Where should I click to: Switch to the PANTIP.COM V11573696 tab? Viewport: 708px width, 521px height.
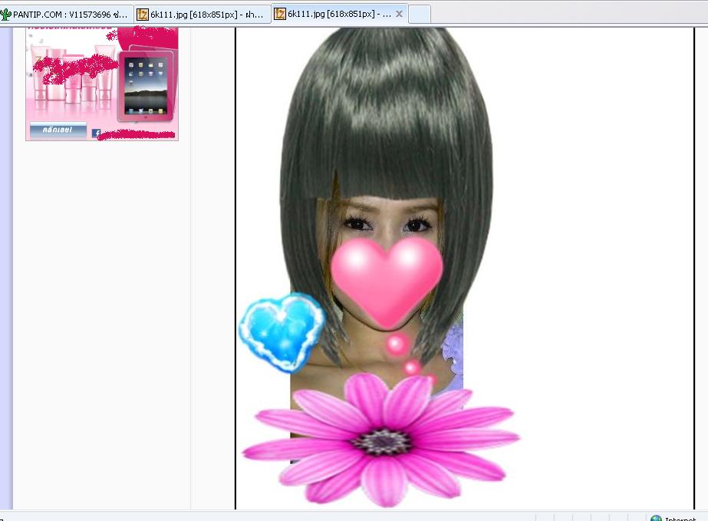coord(66,15)
